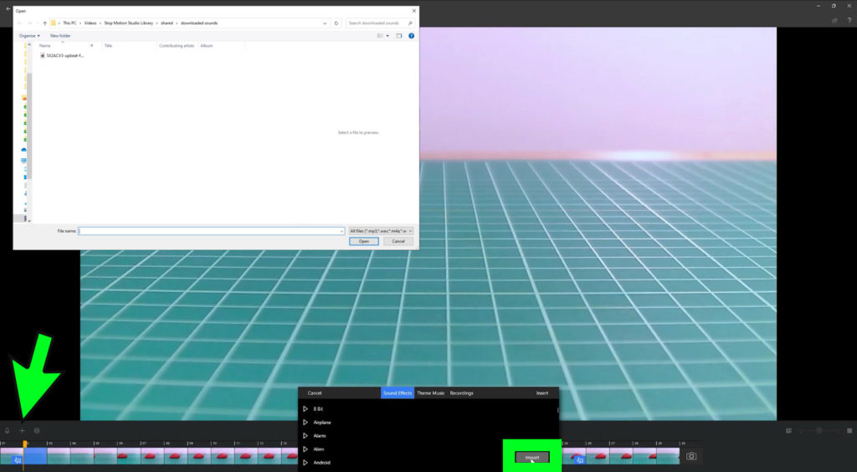Open the app help question mark
This screenshot has width=857, height=472.
(x=850, y=20)
